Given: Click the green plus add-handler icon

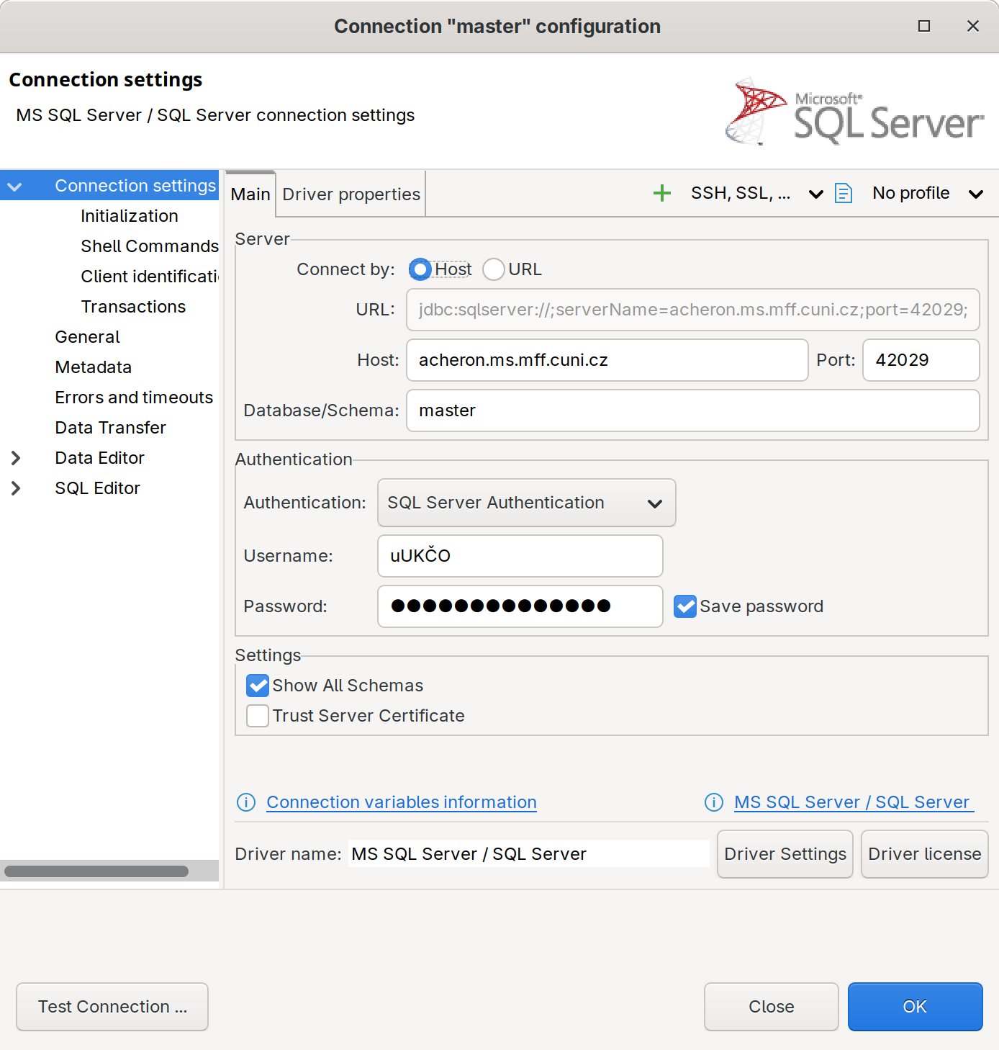Looking at the screenshot, I should click(x=661, y=193).
